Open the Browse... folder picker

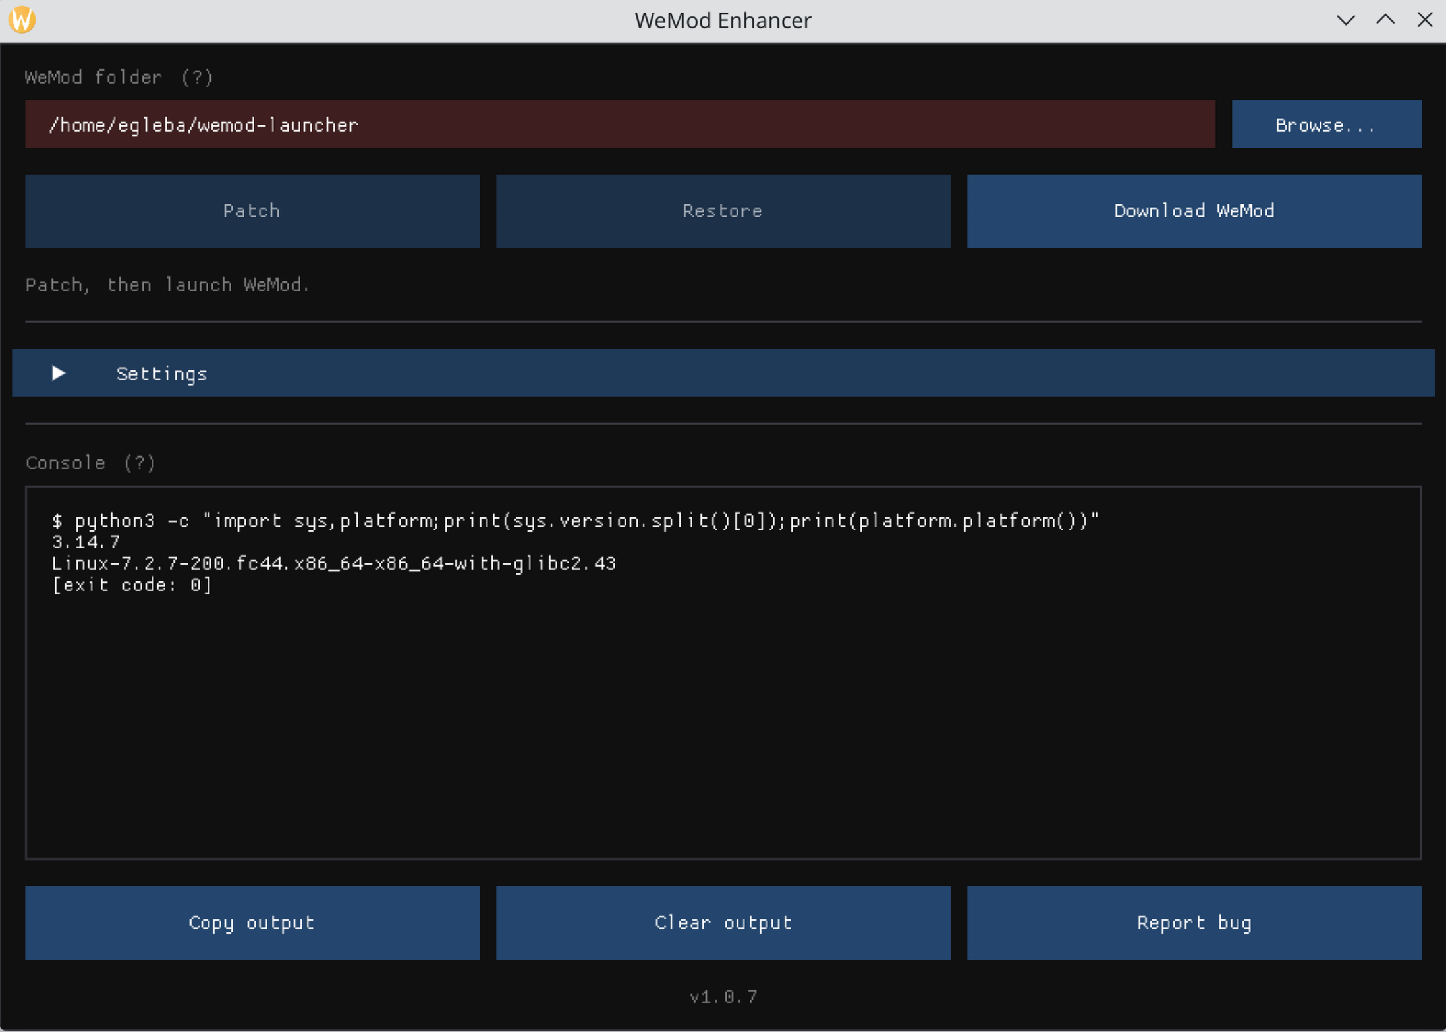[1326, 125]
